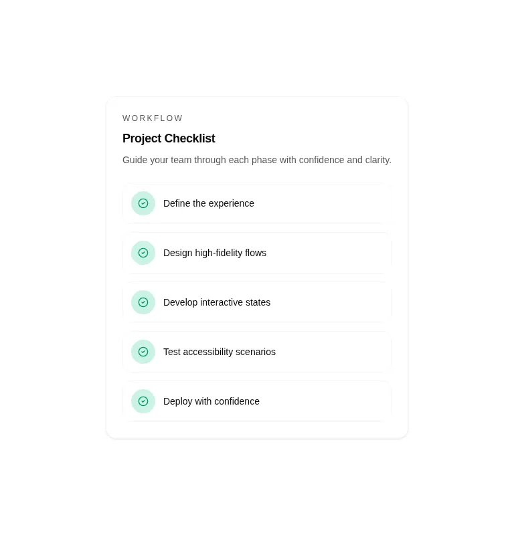
Task: Toggle the Deploy with confidence checklist row
Action: [x=257, y=401]
